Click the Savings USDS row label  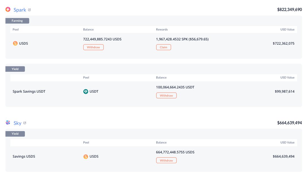point(24,156)
